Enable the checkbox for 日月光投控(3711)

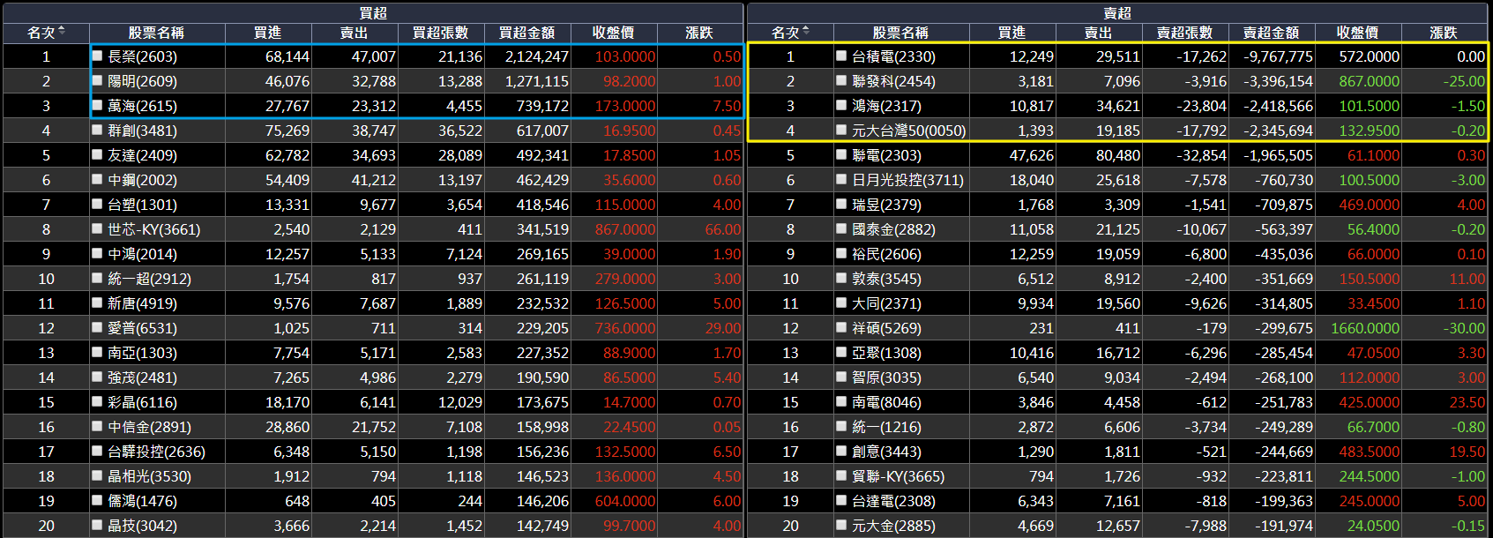pos(841,179)
